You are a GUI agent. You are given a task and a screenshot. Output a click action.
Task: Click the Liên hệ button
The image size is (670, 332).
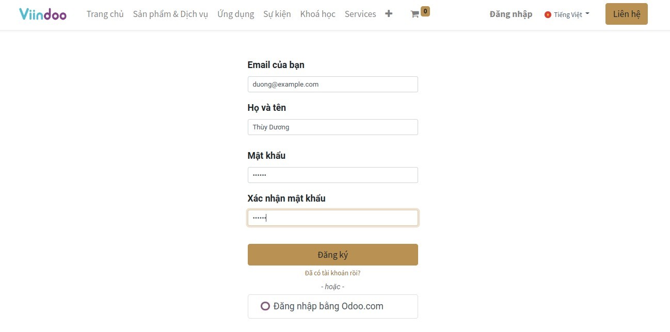626,14
